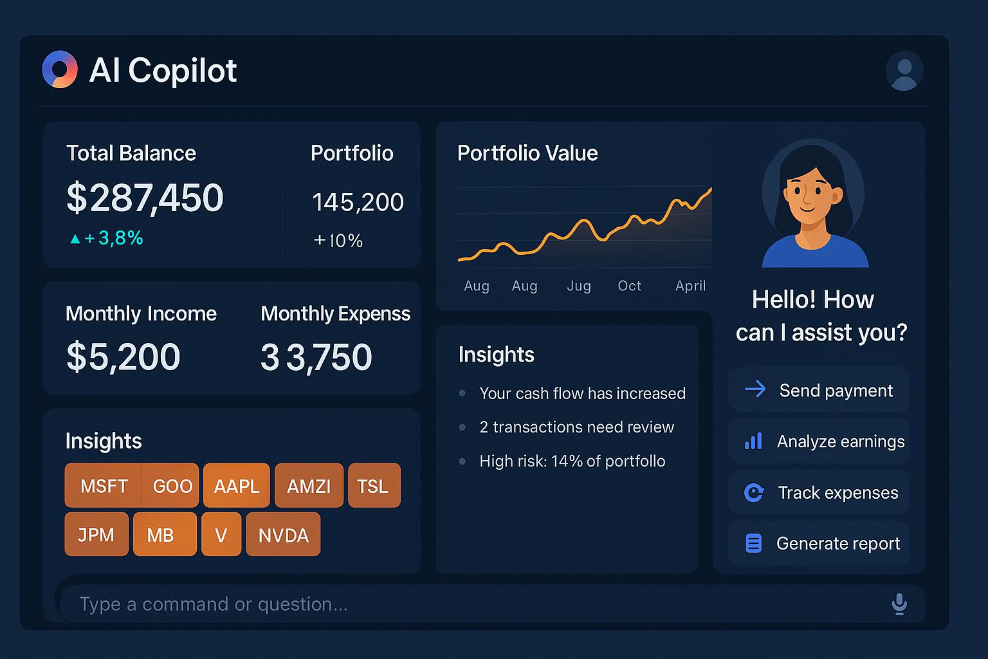Click the microphone icon in command bar

click(899, 604)
